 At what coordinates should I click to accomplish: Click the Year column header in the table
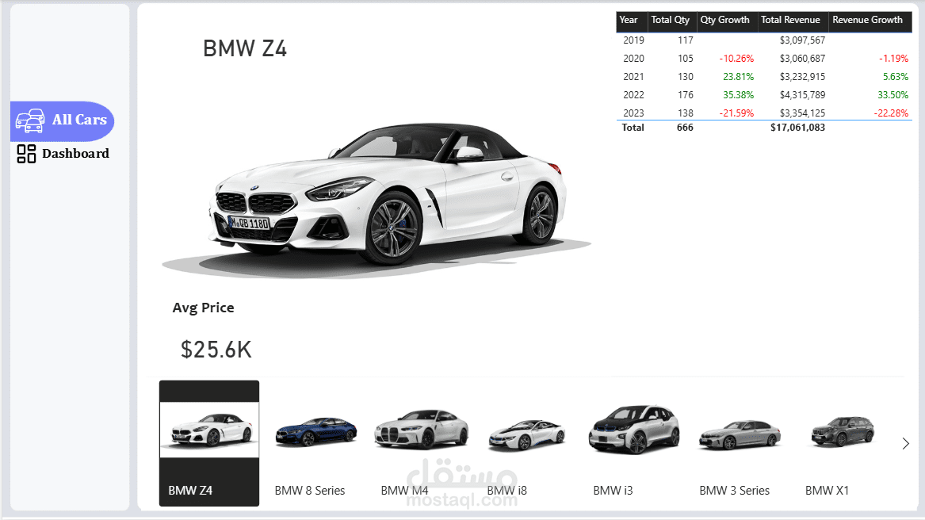tap(630, 21)
